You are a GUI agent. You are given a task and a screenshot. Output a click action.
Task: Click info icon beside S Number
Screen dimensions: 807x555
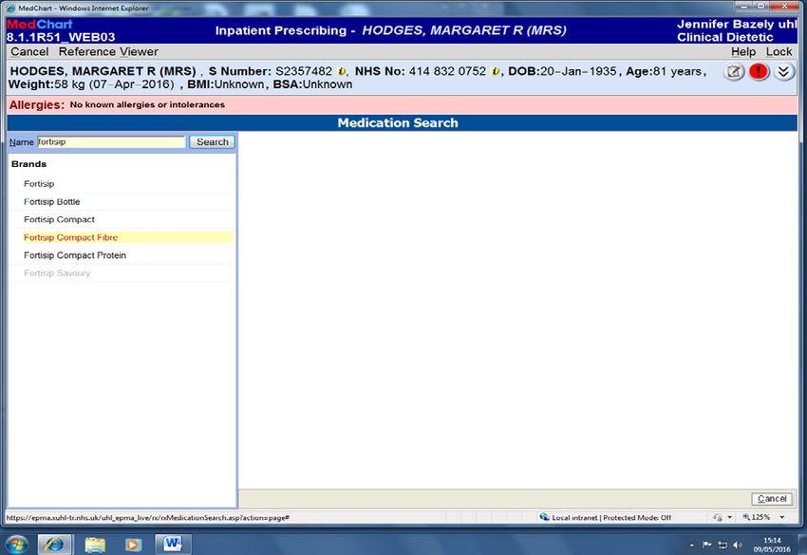click(341, 71)
